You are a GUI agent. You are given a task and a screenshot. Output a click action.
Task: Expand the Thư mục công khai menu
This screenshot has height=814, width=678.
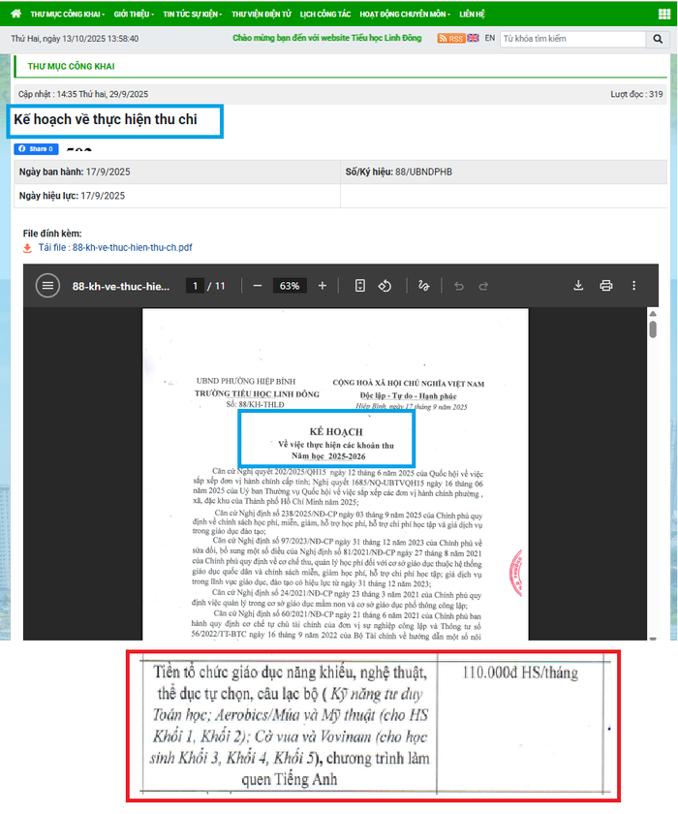click(67, 15)
